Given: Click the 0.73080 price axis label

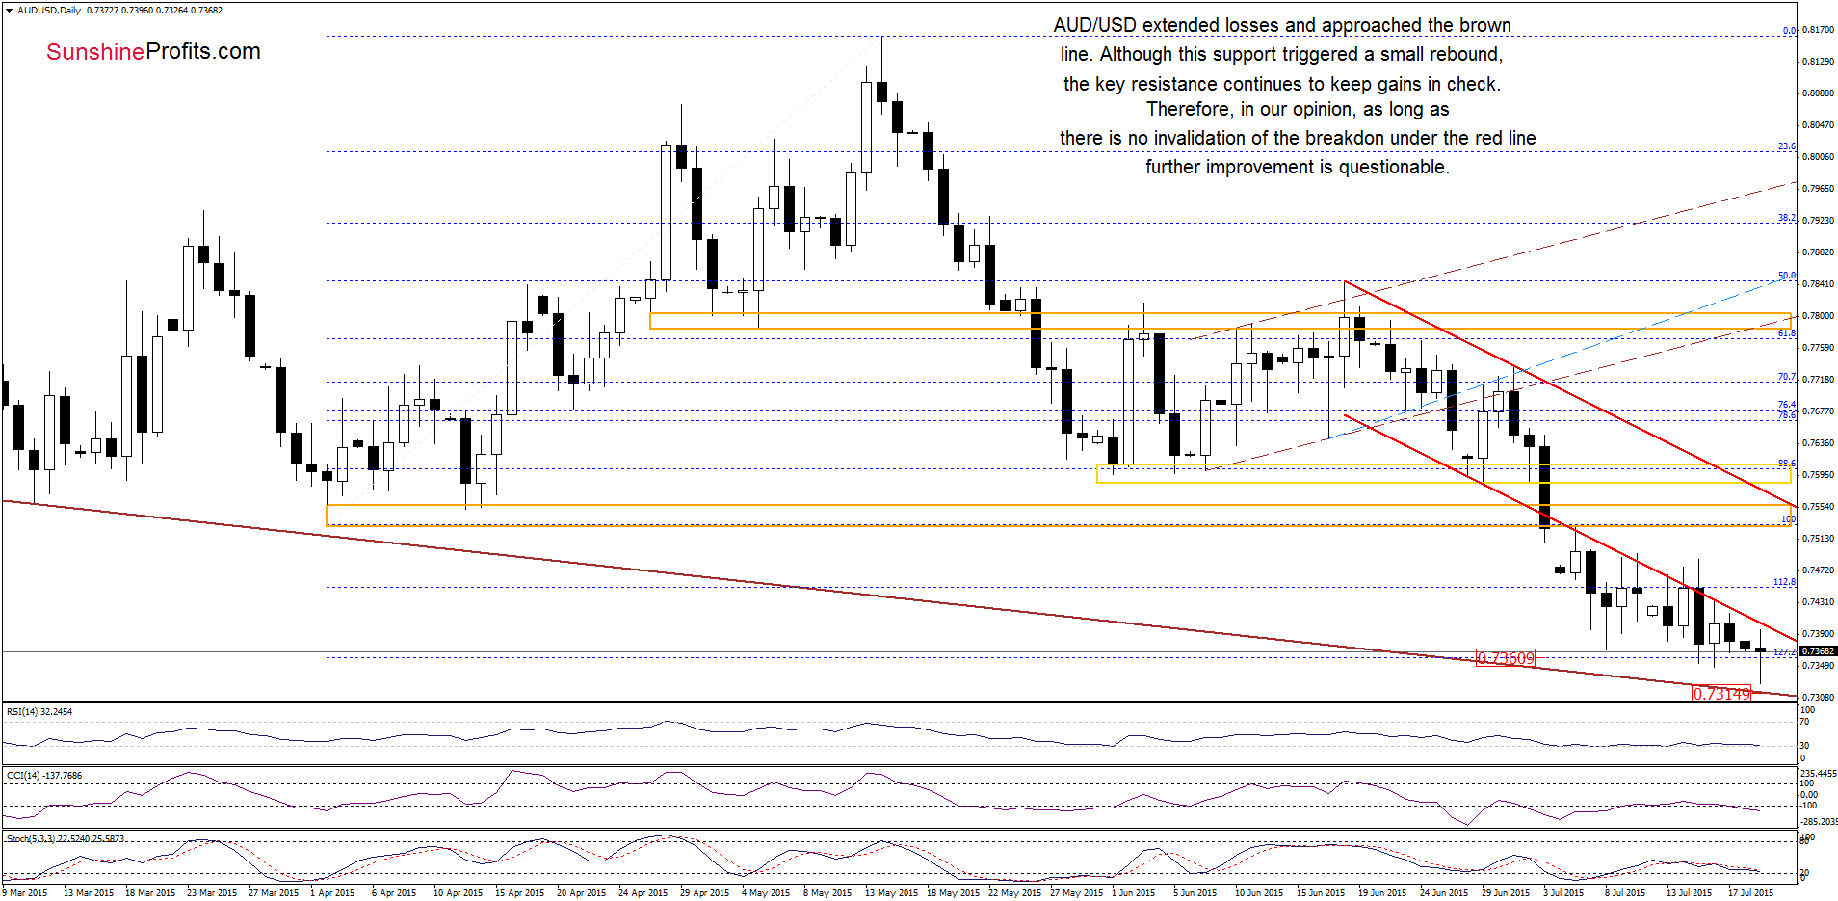Looking at the screenshot, I should 1818,698.
